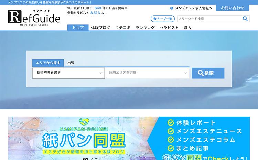The image size is (258, 160).
Task: Open the セラピスト navigation item
Action: [169, 28]
